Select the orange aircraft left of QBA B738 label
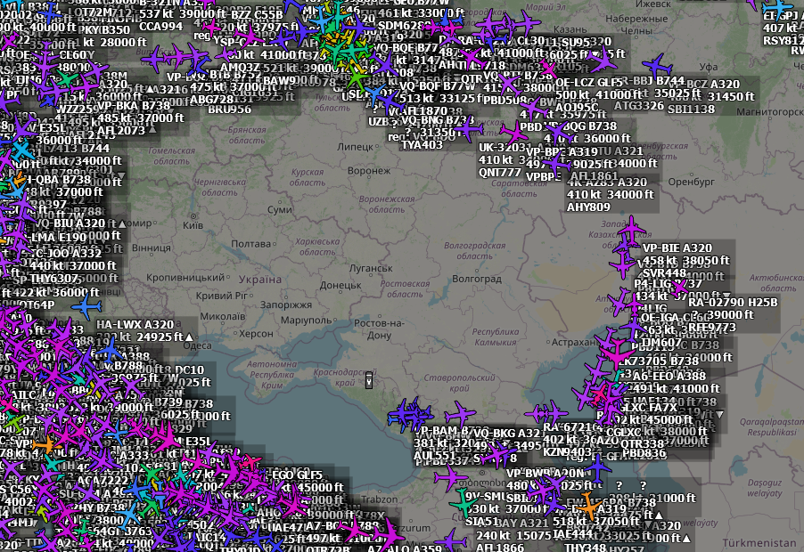Viewport: 804px width, 552px height. pyautogui.click(x=19, y=179)
